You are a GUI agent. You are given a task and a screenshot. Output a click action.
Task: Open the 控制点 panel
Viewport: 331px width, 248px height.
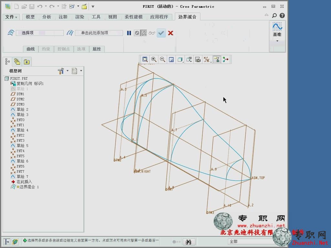pos(64,49)
